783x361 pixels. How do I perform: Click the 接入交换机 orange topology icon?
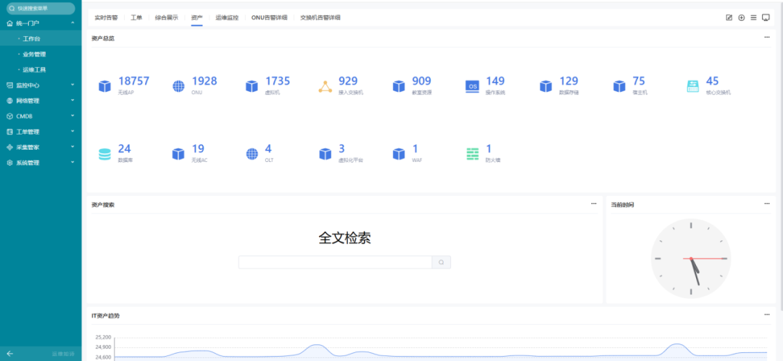tap(325, 87)
